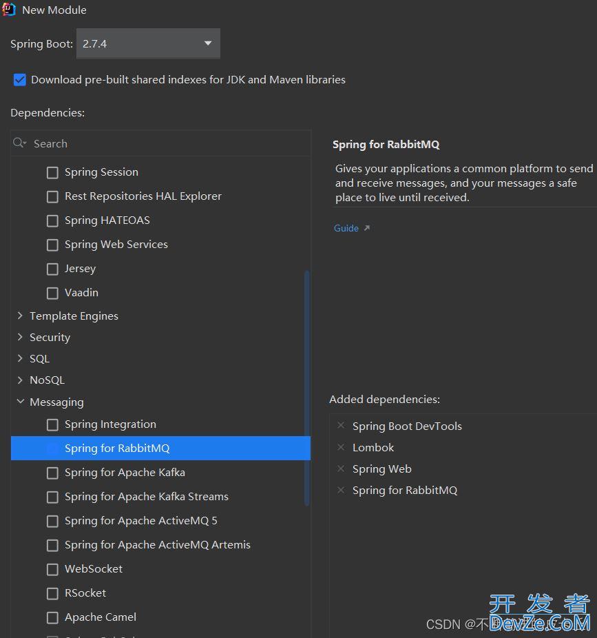Remove Spring Web from added dependencies

341,469
